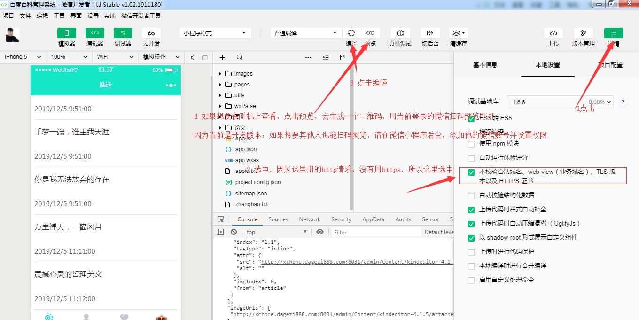Show the console sidebar icon

(220, 232)
